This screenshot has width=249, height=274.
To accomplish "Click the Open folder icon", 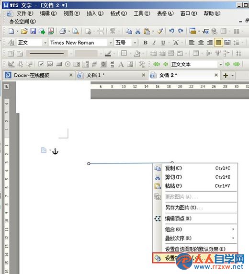I will coord(24,31).
